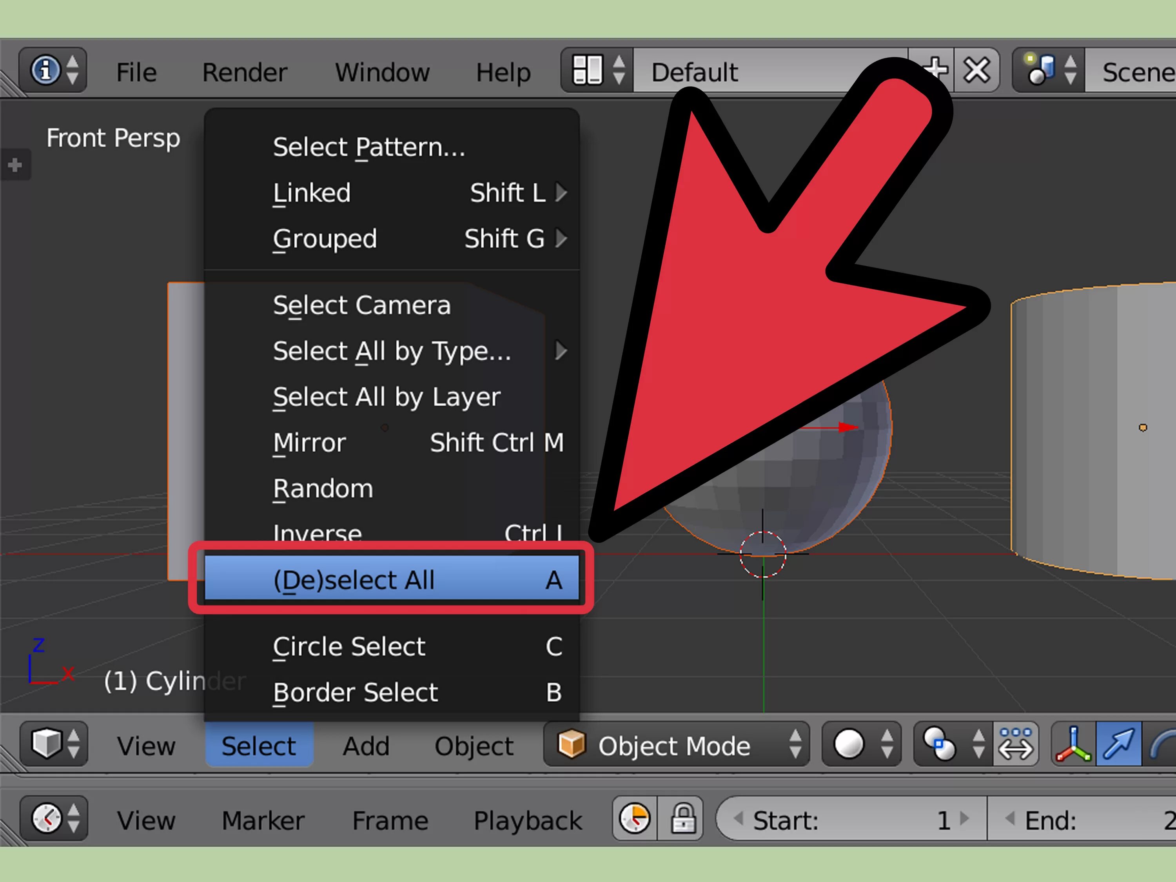Open the pivot point selector

click(x=953, y=743)
